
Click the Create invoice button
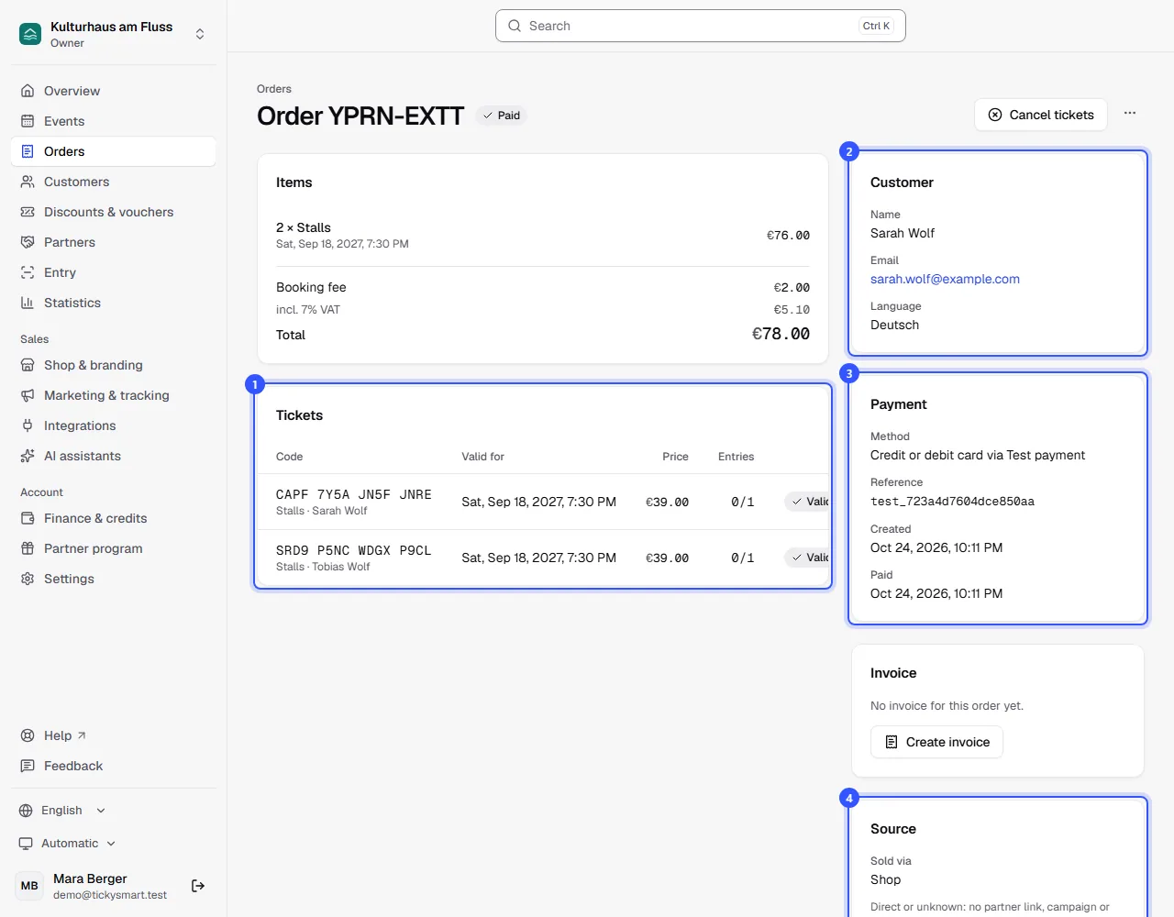pos(936,742)
